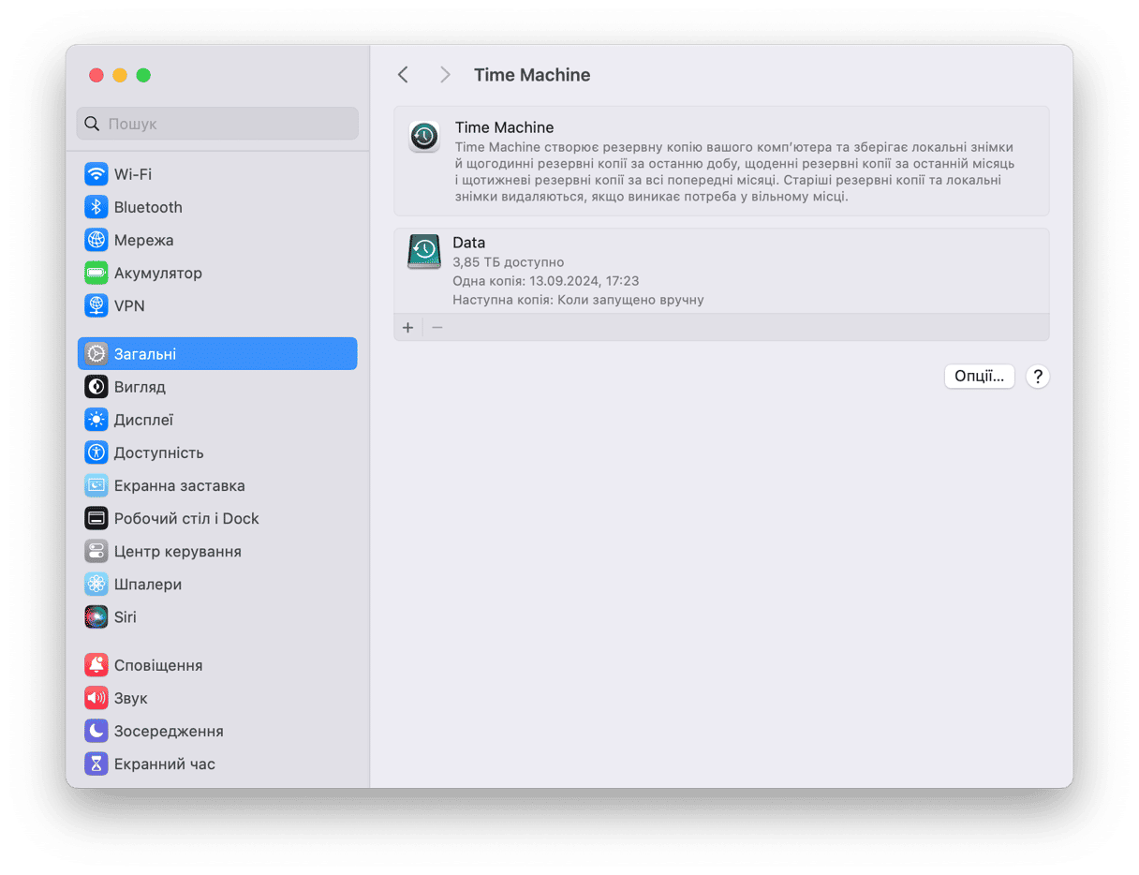Click Центр керування sidebar label
Screen dimensions: 1139x875
[178, 551]
